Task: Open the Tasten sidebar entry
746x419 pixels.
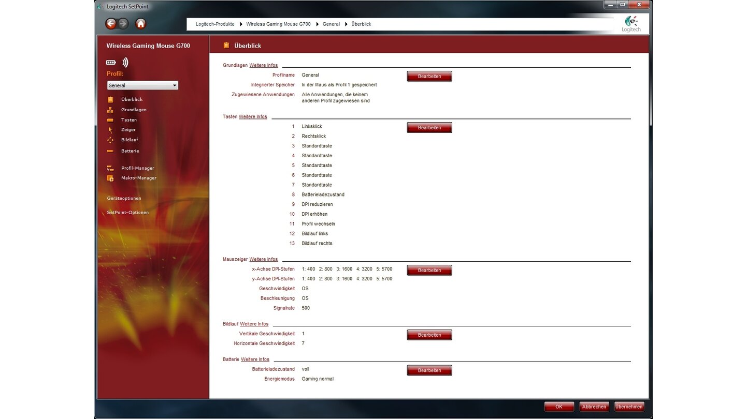Action: [x=129, y=120]
